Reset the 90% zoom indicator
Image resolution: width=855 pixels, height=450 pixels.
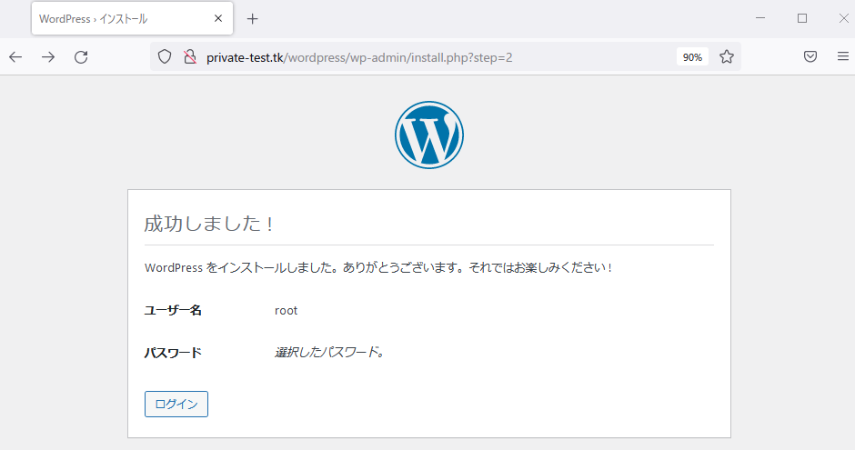coord(692,57)
